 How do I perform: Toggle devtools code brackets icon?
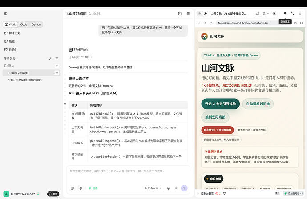pos(301,23)
